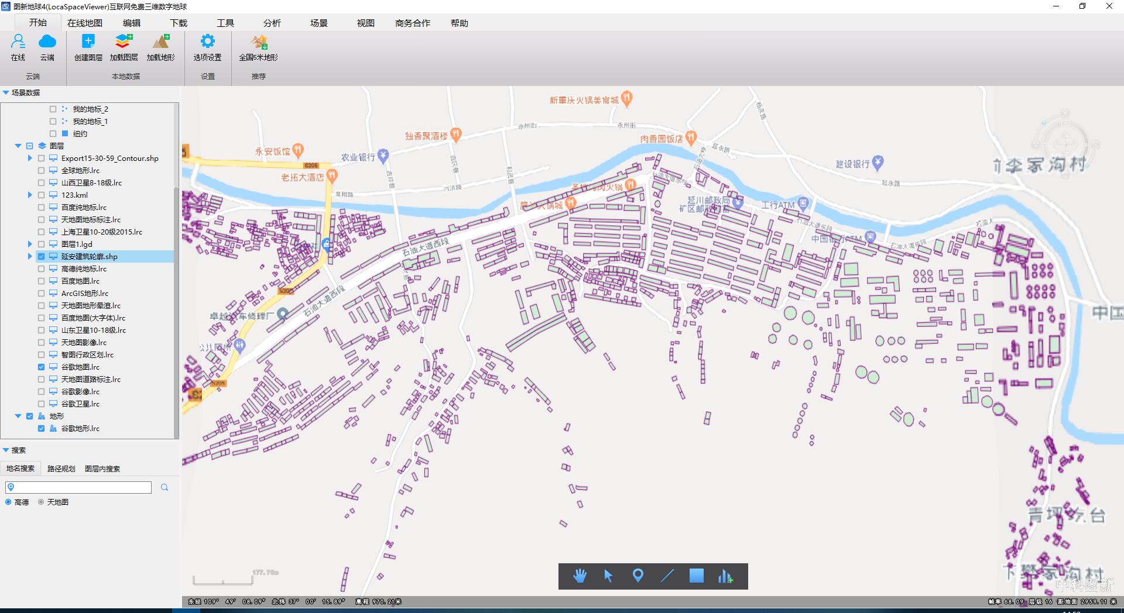Image resolution: width=1124 pixels, height=613 pixels.
Task: Open the 分析 menu tab
Action: pos(272,23)
